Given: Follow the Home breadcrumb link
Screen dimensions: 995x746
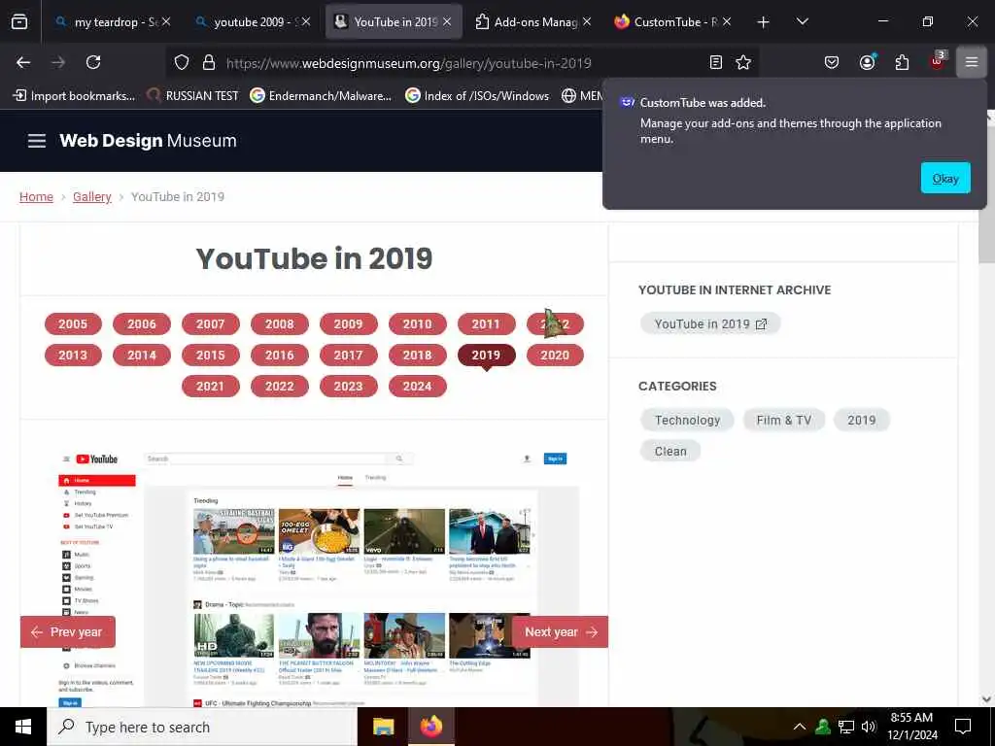Looking at the screenshot, I should coord(36,196).
